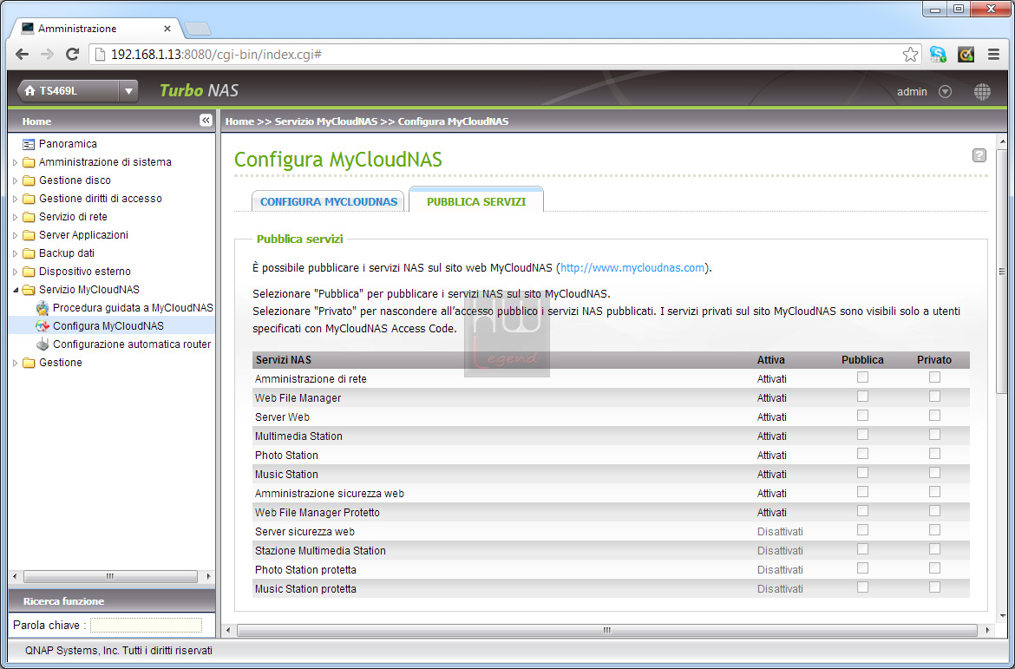
Task: Click the Gestione disco folder icon
Action: tap(29, 180)
